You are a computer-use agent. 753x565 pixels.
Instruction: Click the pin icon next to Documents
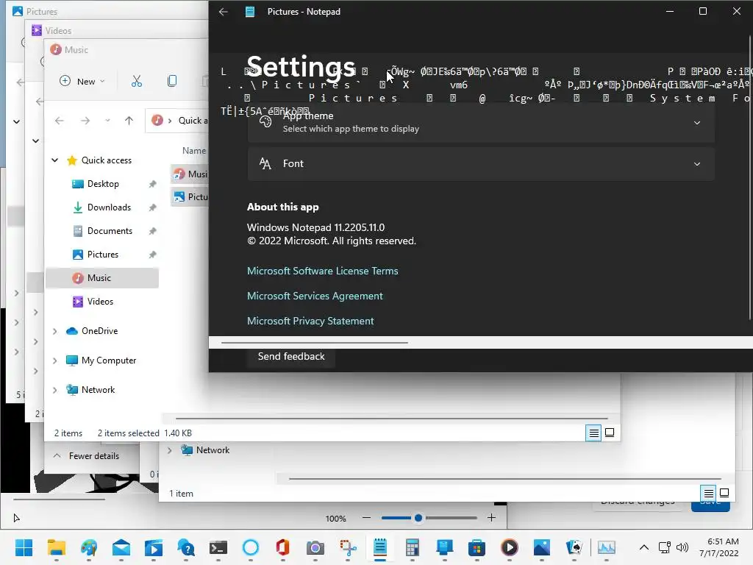pos(153,231)
